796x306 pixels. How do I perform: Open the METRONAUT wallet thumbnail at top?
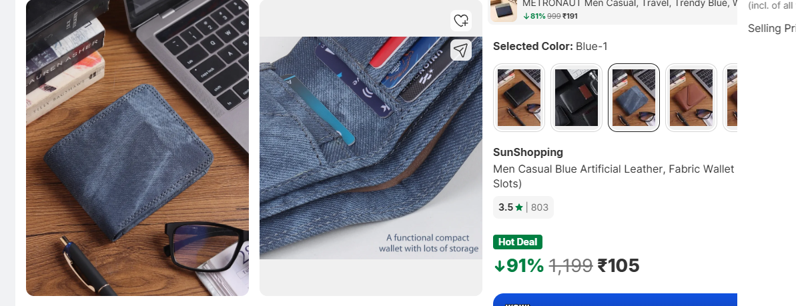tap(504, 9)
